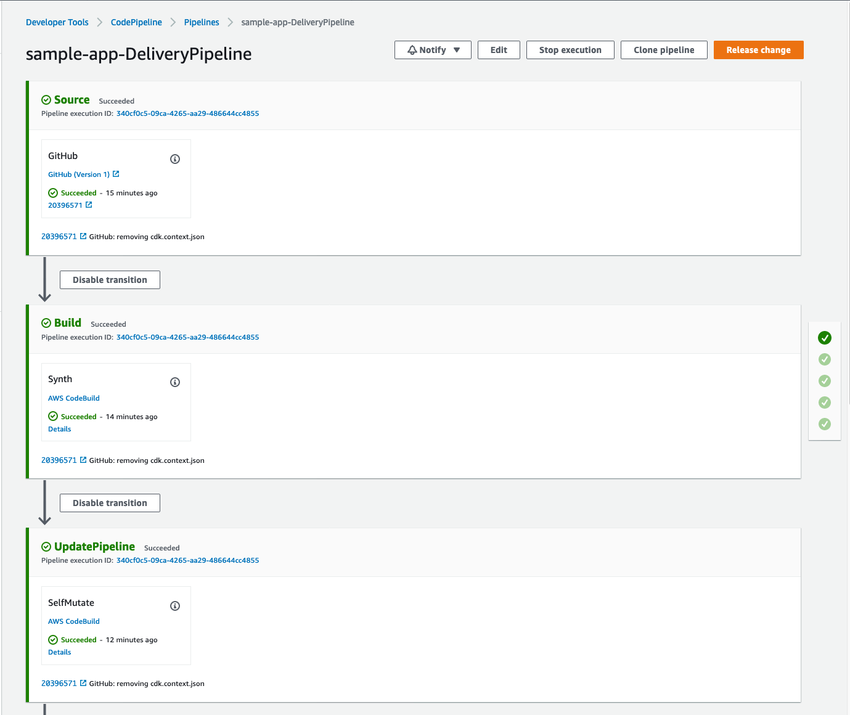Open commit 20396571 link under Source stage
Viewport: 850px width, 715px height.
(59, 237)
